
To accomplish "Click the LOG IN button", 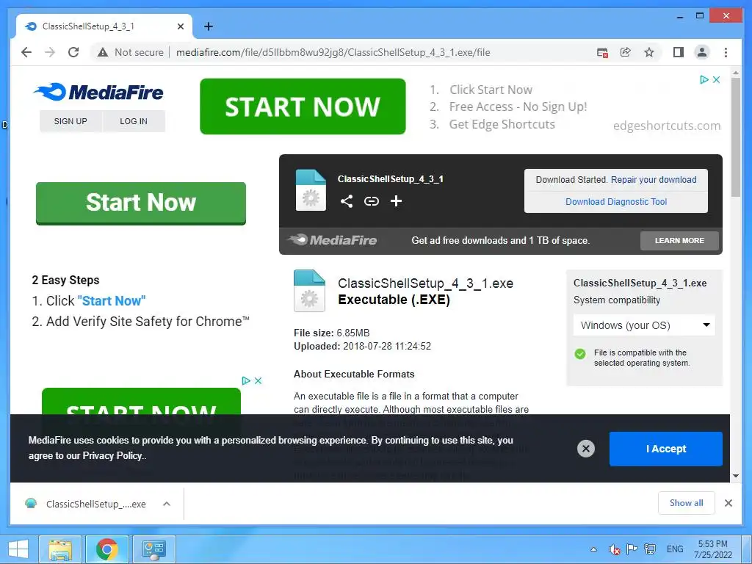I will click(x=134, y=121).
